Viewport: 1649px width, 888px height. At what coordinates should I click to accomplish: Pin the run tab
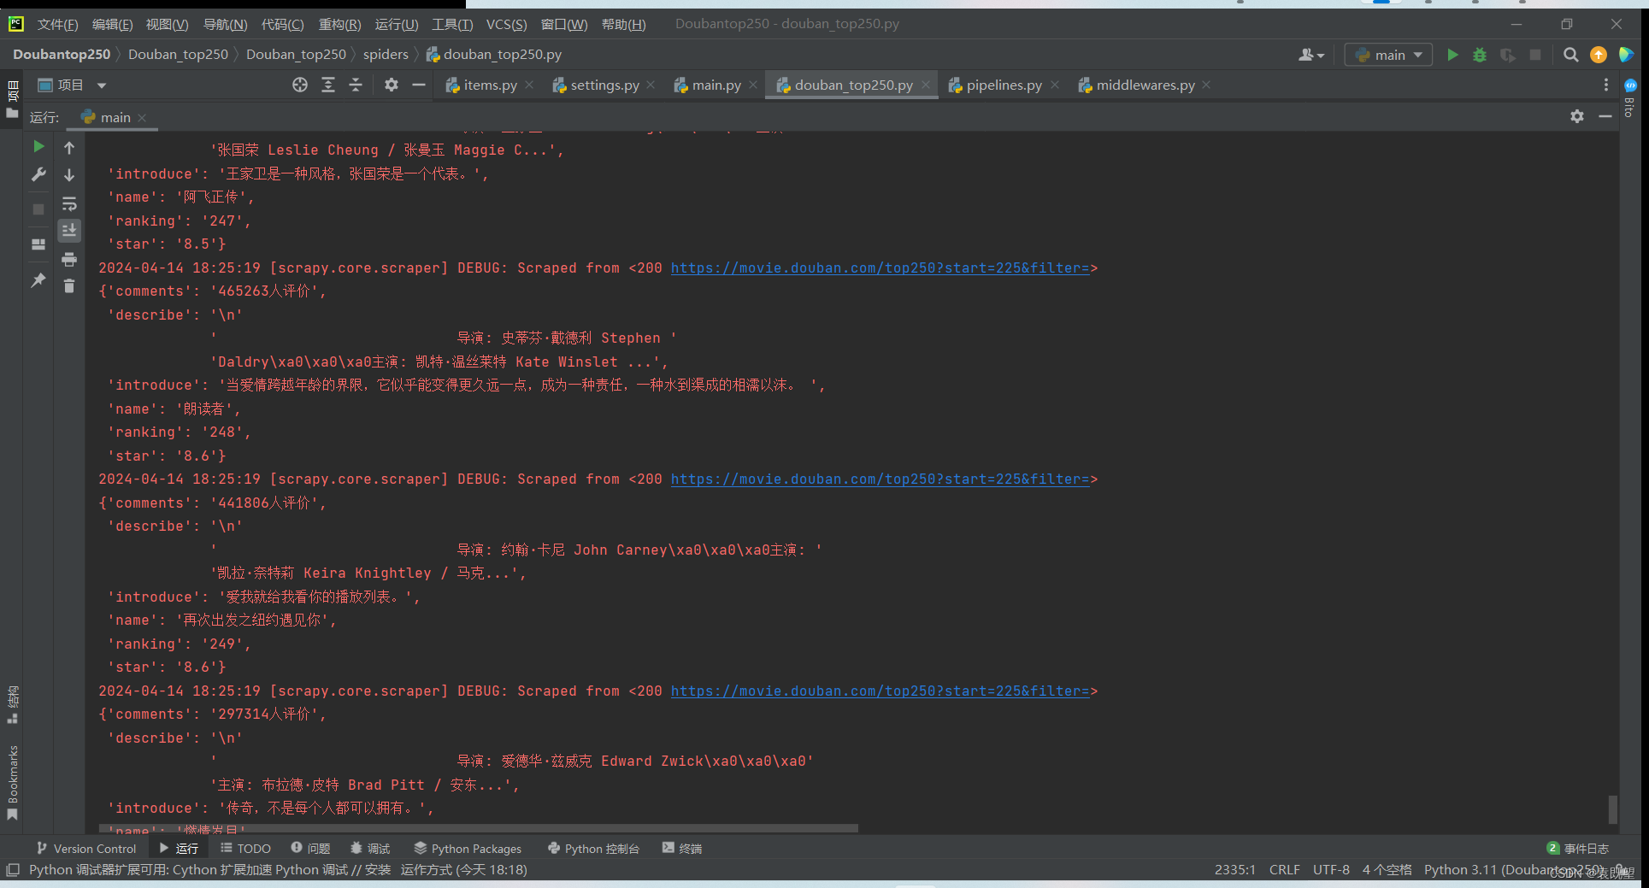coord(38,280)
